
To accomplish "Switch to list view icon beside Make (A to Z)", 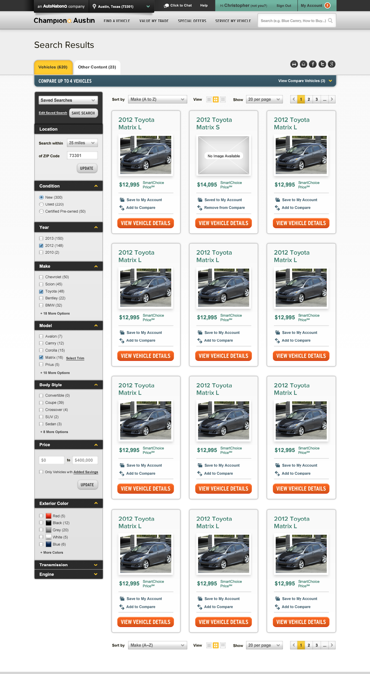I will tap(209, 99).
